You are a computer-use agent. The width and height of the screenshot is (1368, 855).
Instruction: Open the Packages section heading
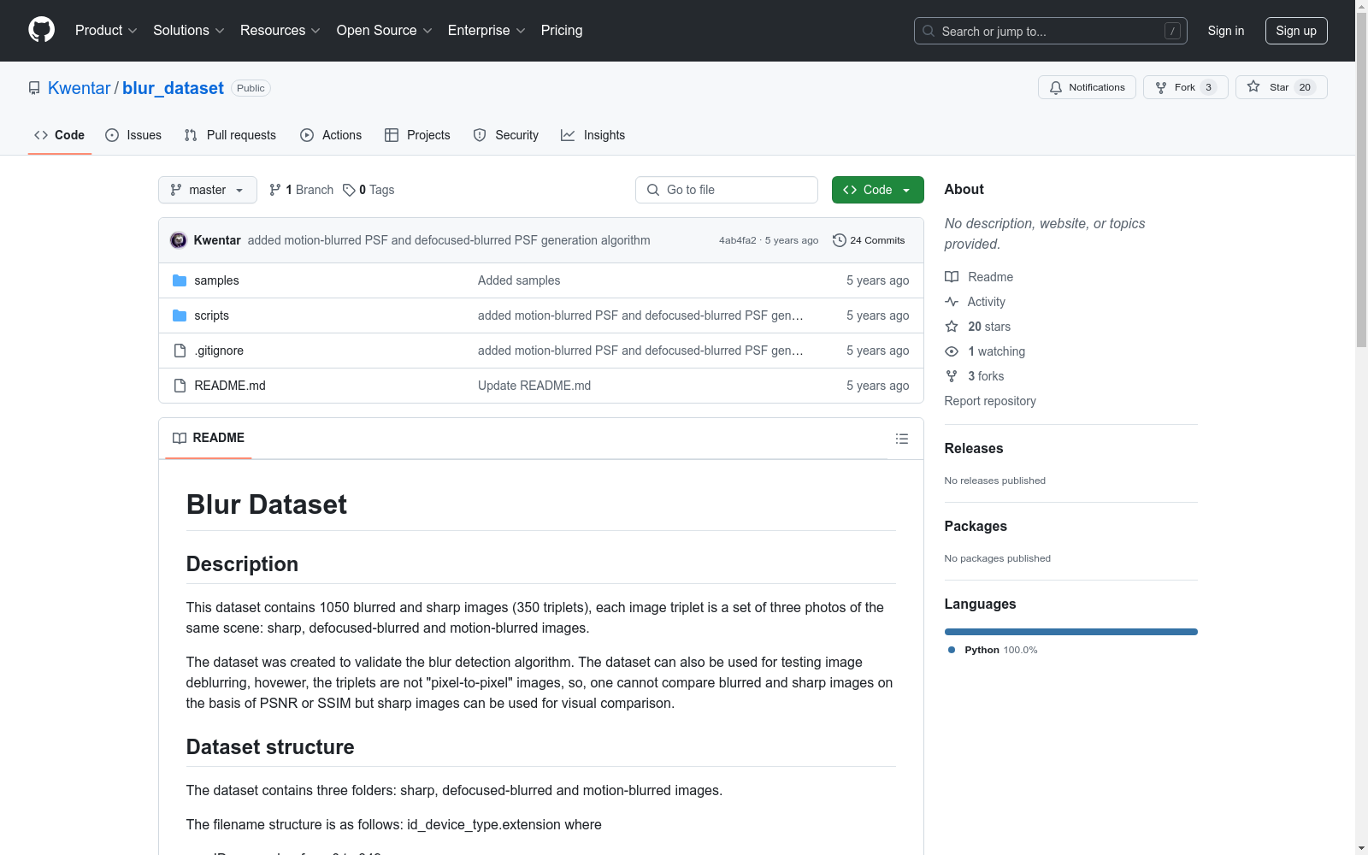coord(976,526)
